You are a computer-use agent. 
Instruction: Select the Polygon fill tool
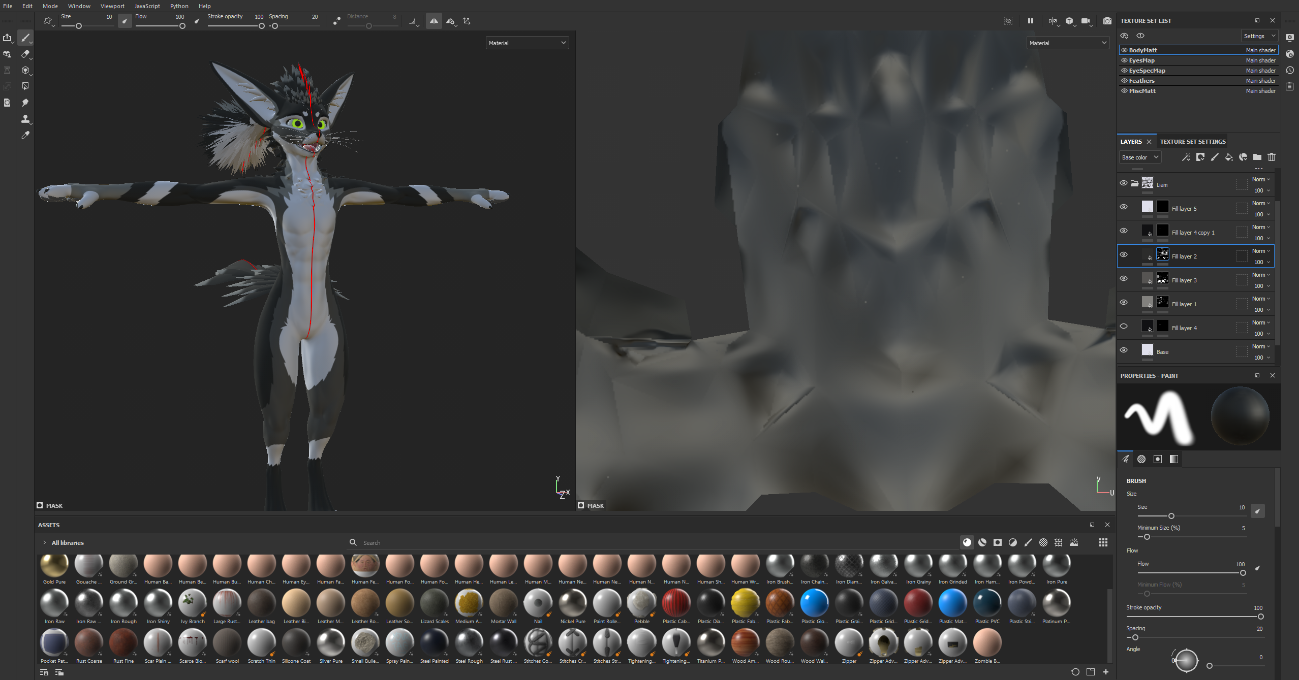25,86
